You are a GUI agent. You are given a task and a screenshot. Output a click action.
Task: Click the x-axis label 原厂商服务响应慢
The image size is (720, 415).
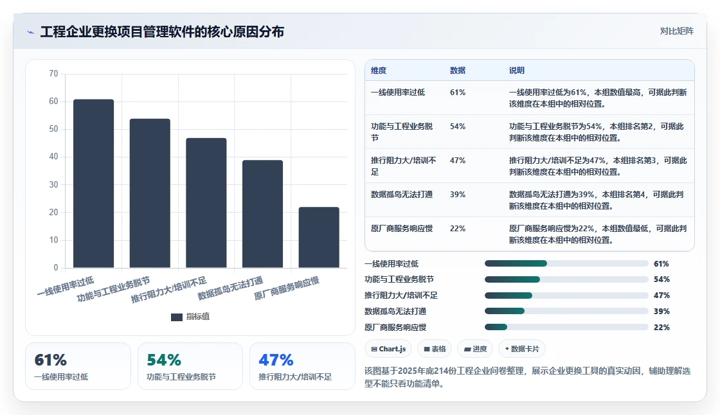coord(287,288)
